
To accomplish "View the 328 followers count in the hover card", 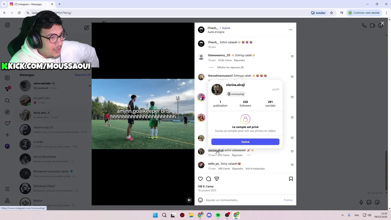I will tap(245, 104).
